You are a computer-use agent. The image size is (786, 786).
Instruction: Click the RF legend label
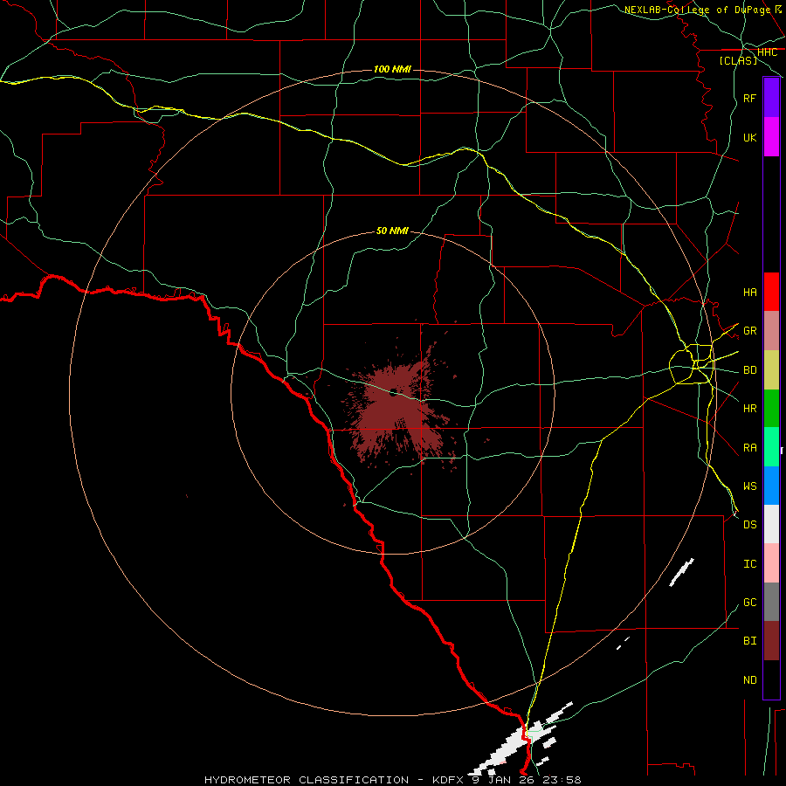tap(749, 98)
